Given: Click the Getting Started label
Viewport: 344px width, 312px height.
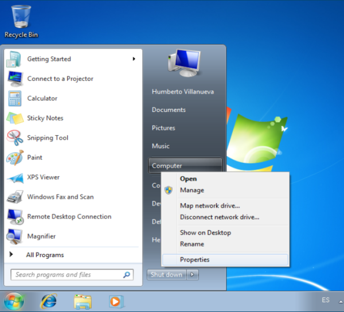Looking at the screenshot, I should tap(49, 59).
